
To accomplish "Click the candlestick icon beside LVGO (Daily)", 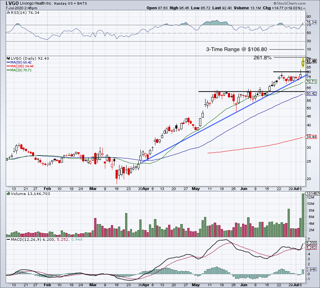I will tap(9, 58).
